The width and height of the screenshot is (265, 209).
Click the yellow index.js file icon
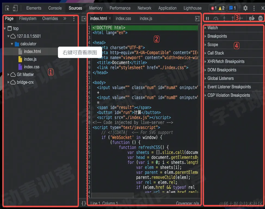[x=20, y=59]
